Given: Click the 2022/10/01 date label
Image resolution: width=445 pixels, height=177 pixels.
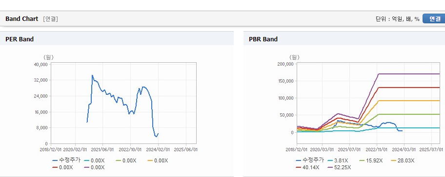Looking at the screenshot, I should pos(130,149).
